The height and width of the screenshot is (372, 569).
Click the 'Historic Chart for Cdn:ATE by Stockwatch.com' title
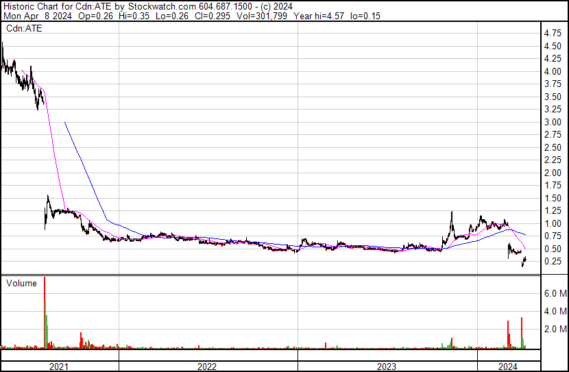pos(100,7)
